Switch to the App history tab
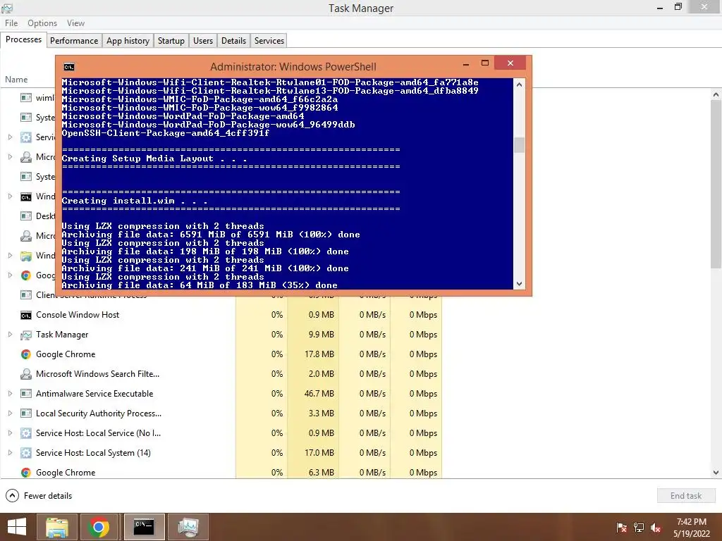 point(128,40)
